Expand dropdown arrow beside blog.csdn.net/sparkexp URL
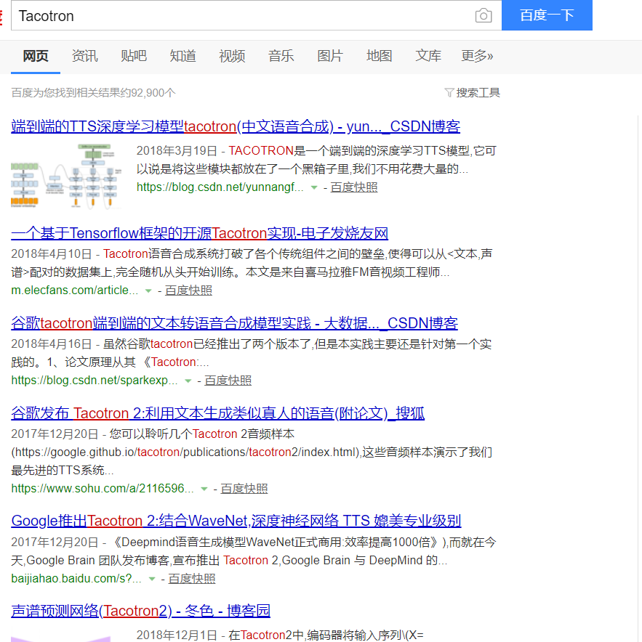 (188, 381)
